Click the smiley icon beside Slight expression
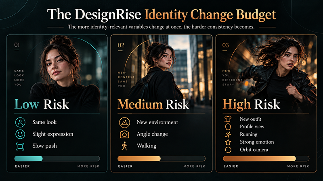The width and height of the screenshot is (323, 181). click(20, 134)
